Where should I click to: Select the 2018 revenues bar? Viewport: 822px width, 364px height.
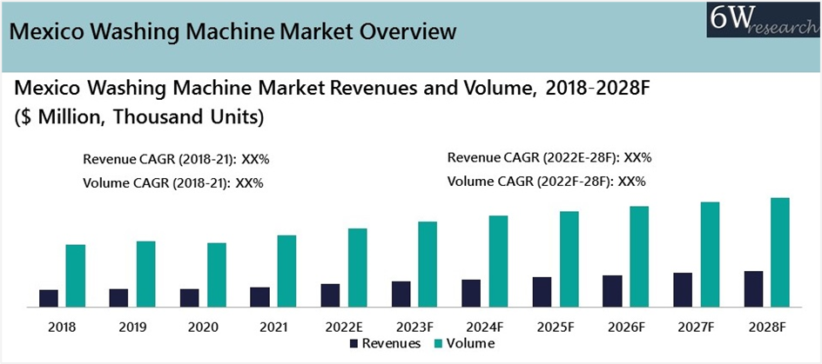tap(48, 298)
